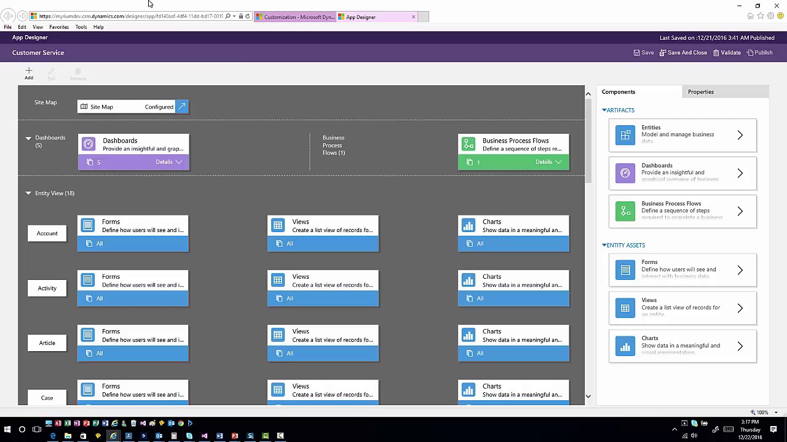Screen dimensions: 787x442
Task: Open Entities arrow in Components
Action: [x=740, y=135]
